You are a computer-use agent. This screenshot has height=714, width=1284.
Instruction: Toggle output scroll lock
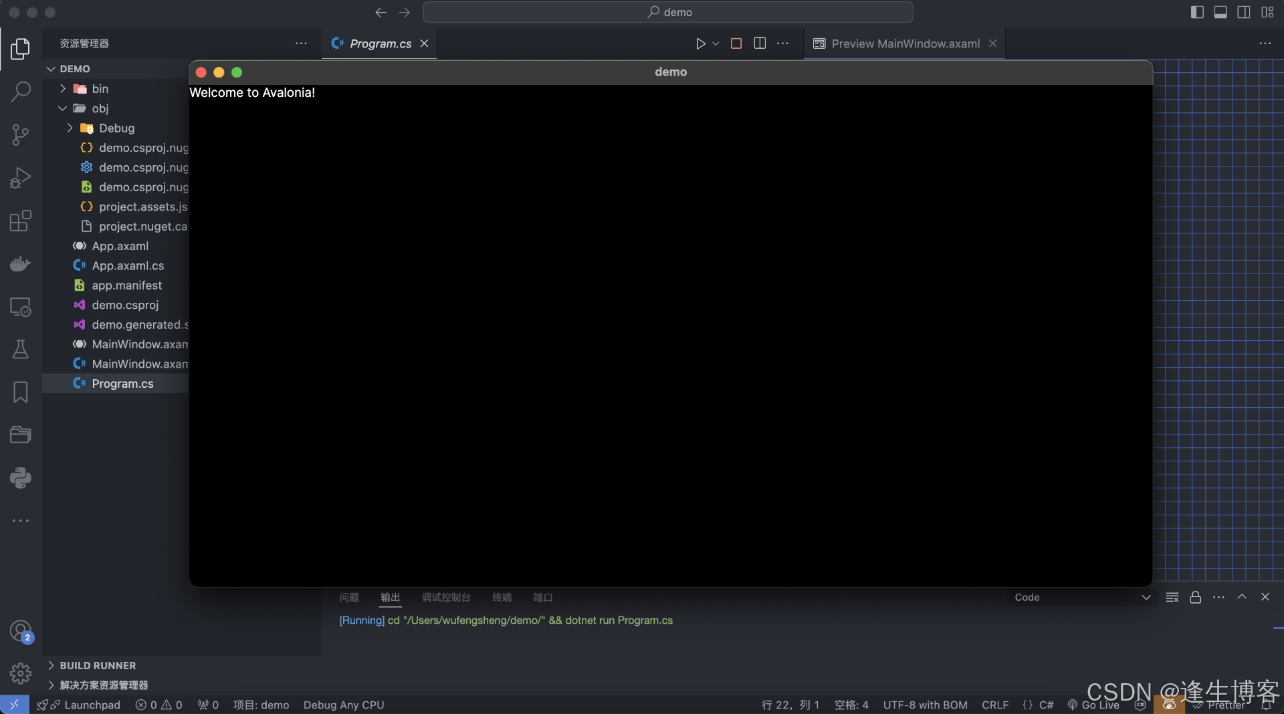1196,598
